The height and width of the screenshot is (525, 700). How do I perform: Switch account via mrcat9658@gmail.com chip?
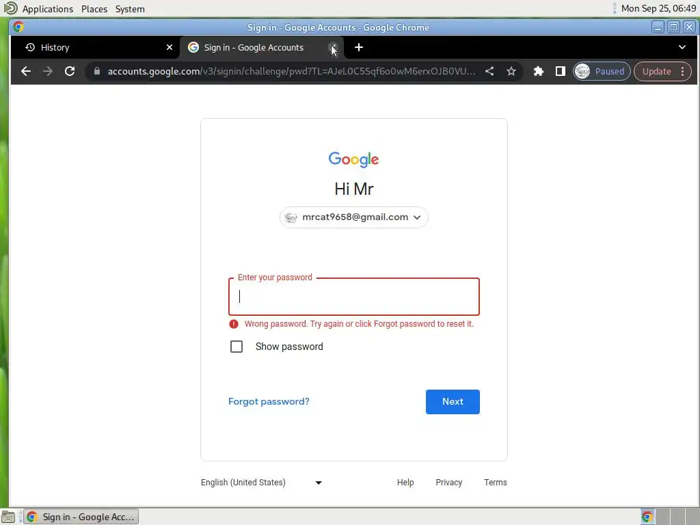(x=353, y=217)
